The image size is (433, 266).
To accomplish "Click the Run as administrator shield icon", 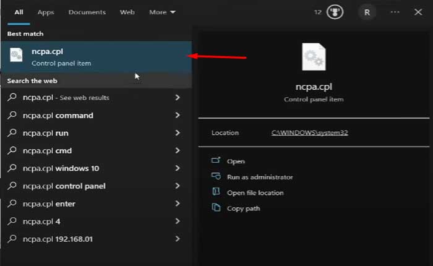I will pyautogui.click(x=216, y=177).
